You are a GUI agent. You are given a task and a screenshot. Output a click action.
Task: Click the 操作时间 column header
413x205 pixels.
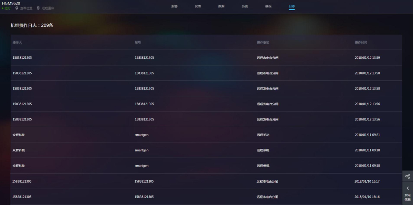tap(361, 43)
